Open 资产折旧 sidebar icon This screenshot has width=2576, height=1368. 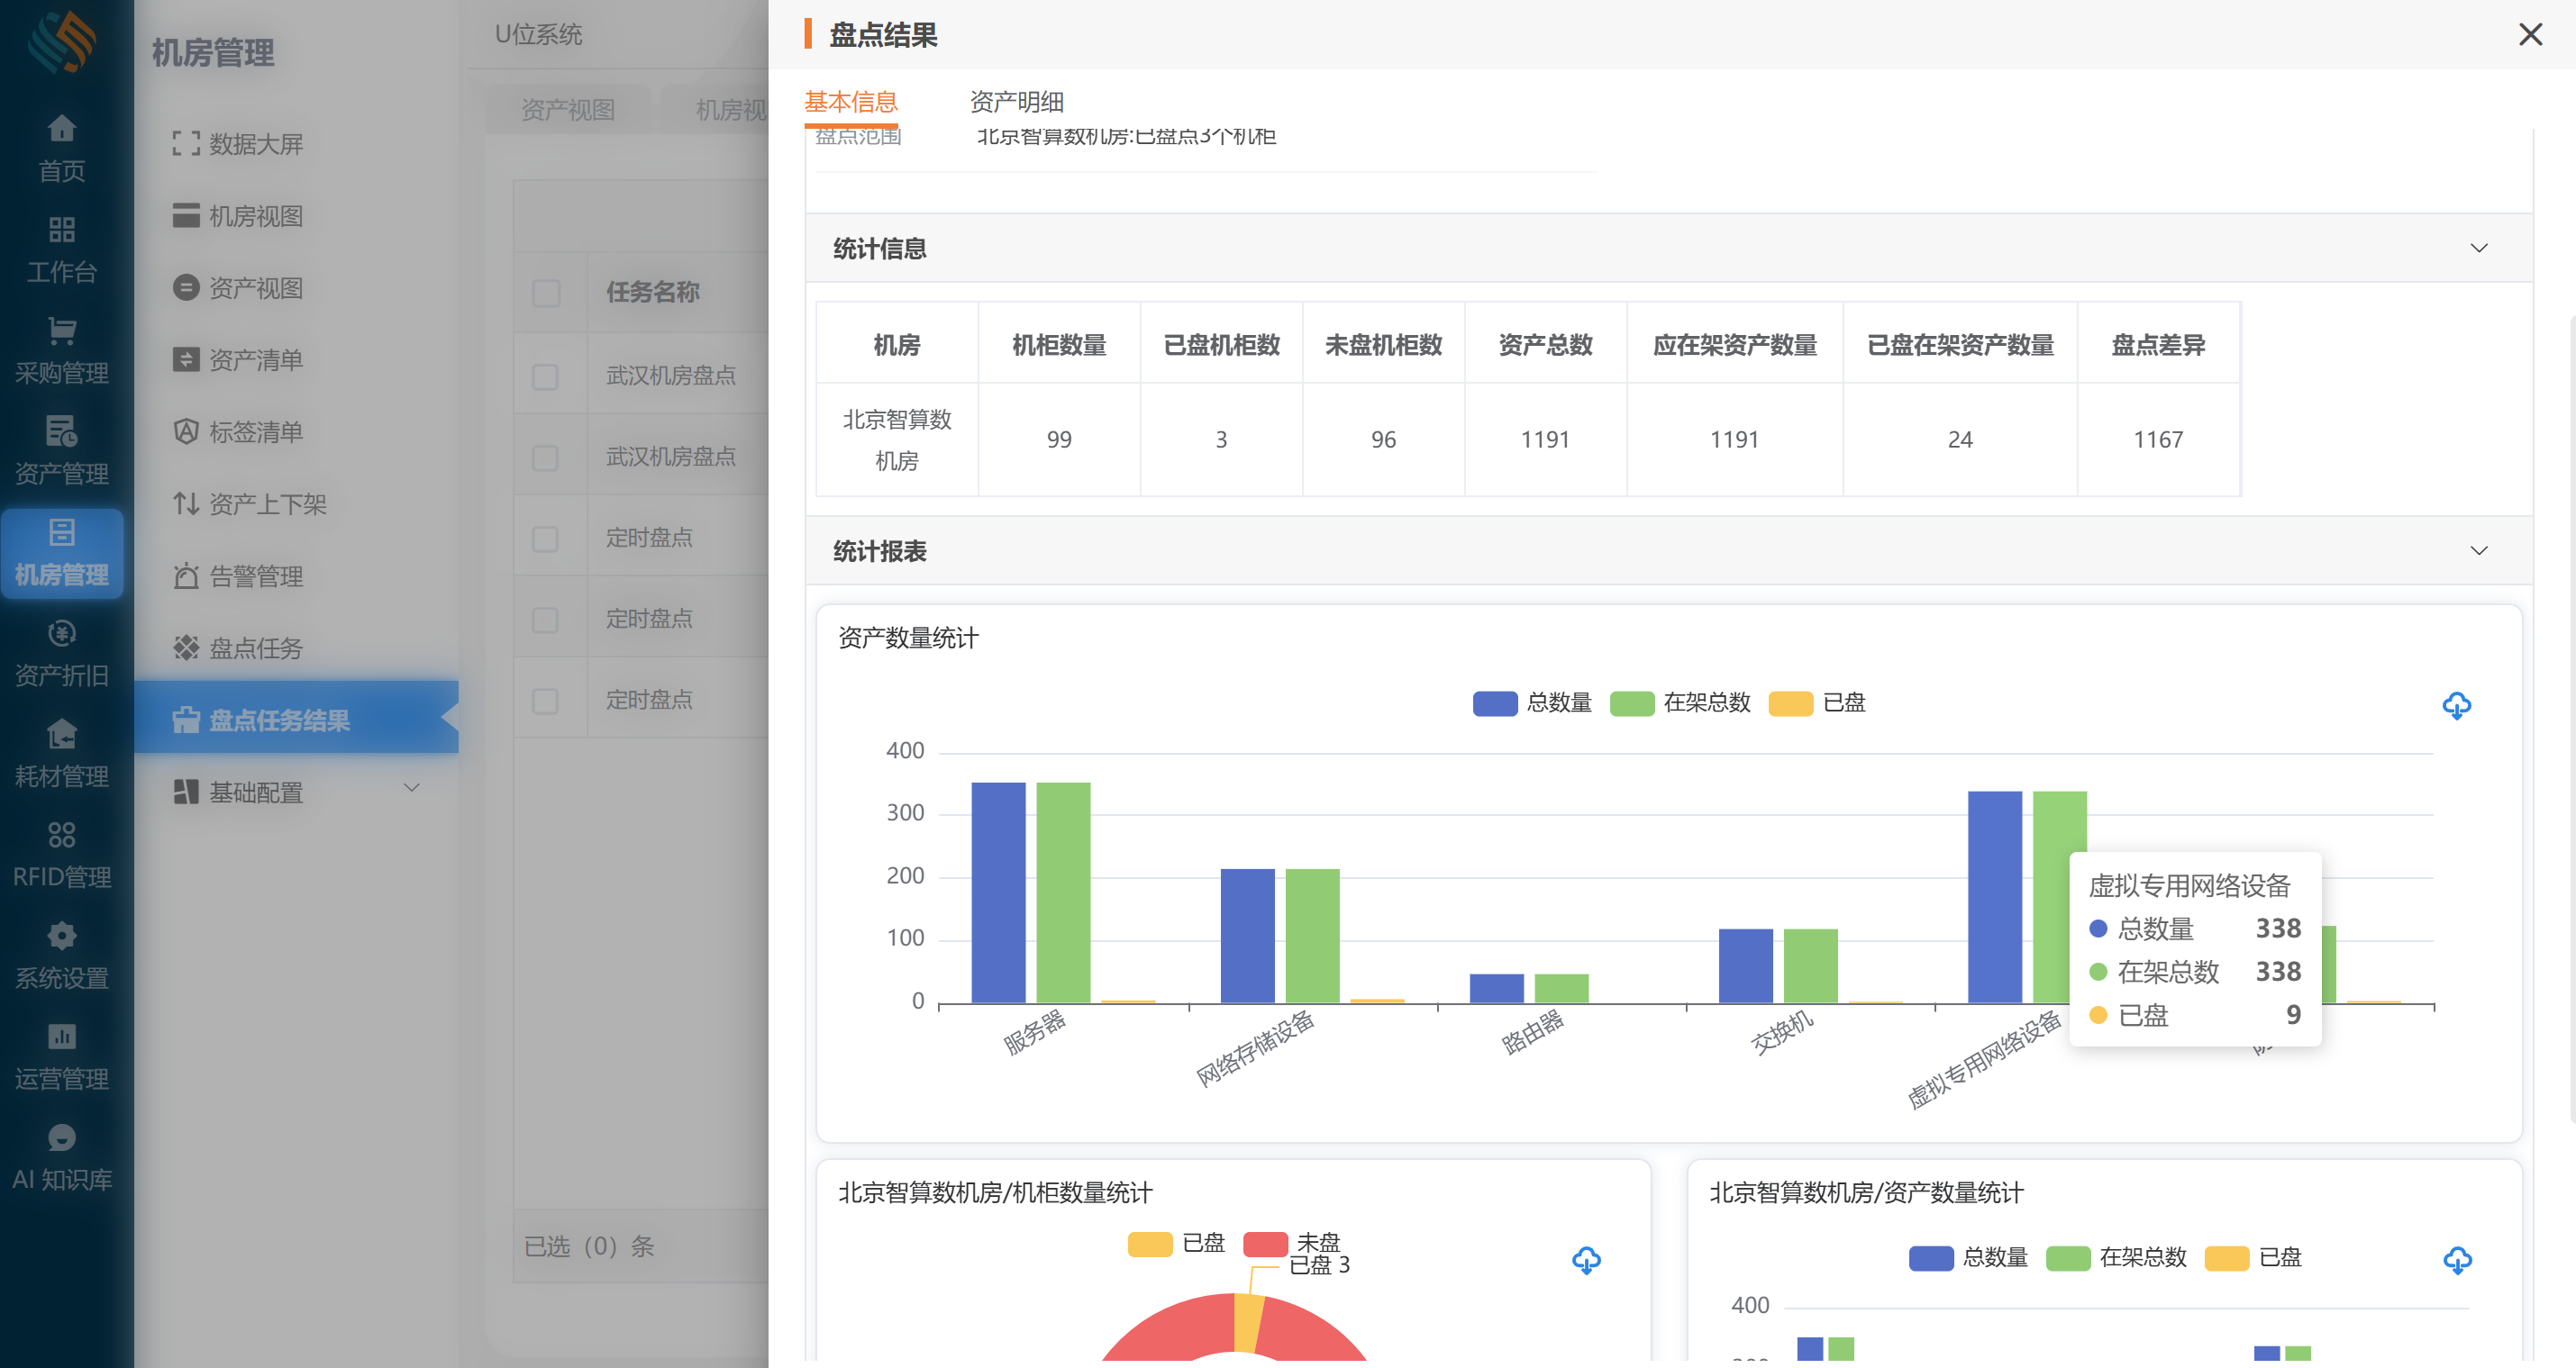tap(61, 632)
